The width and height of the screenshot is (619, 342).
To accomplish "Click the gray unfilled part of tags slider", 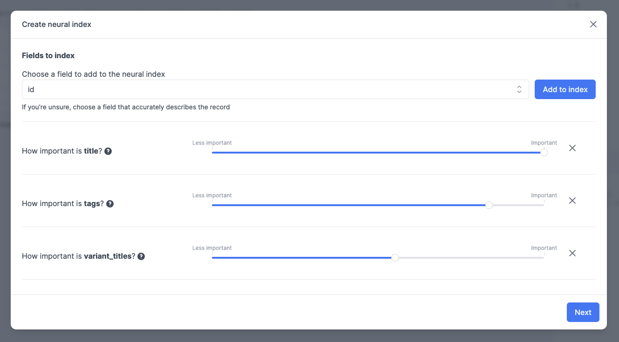I will pos(517,205).
